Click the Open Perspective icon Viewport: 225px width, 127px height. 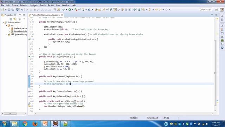(x=217, y=10)
